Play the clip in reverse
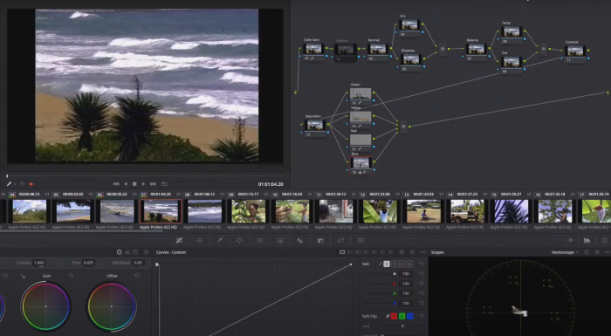This screenshot has width=611, height=336. point(126,184)
